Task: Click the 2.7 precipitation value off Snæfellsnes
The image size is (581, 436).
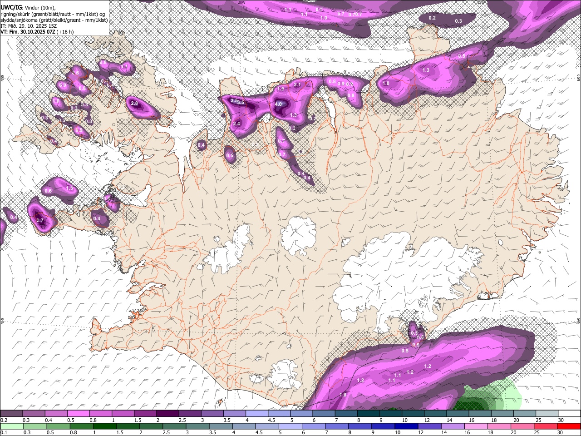Action: (x=40, y=221)
